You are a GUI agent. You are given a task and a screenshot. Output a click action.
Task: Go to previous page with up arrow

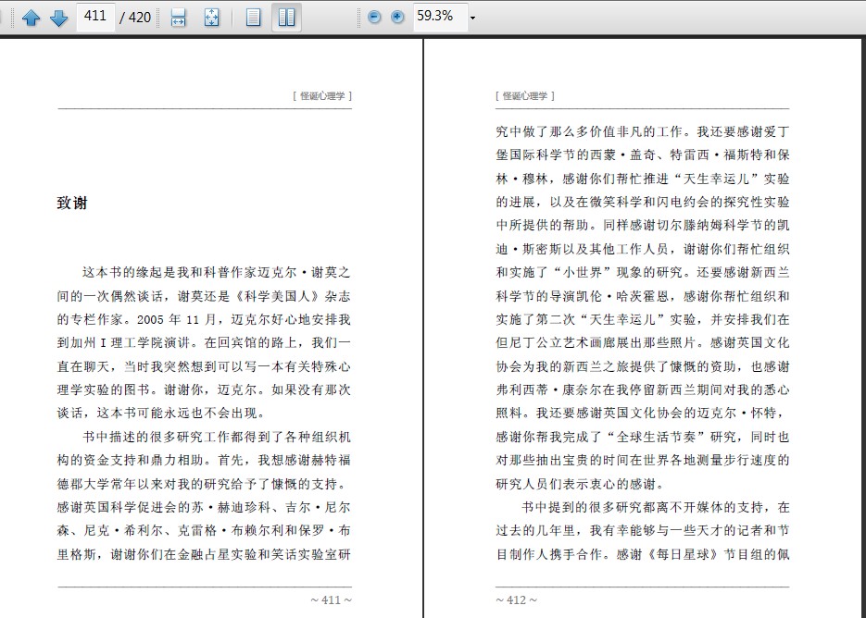click(31, 18)
